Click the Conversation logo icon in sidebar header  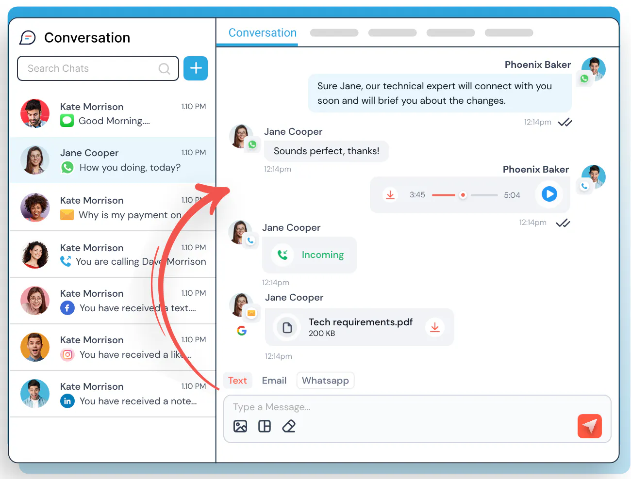(28, 38)
